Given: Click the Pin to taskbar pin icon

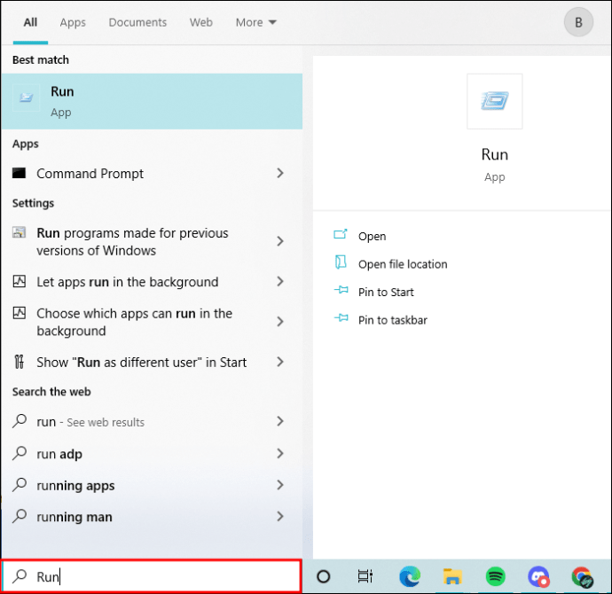Looking at the screenshot, I should point(341,318).
